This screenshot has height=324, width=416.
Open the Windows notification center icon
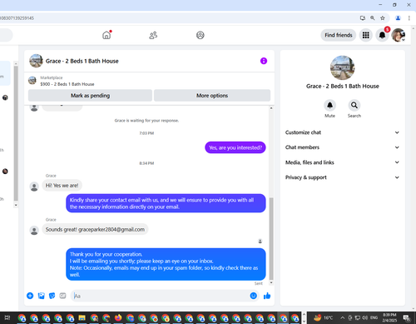407,317
